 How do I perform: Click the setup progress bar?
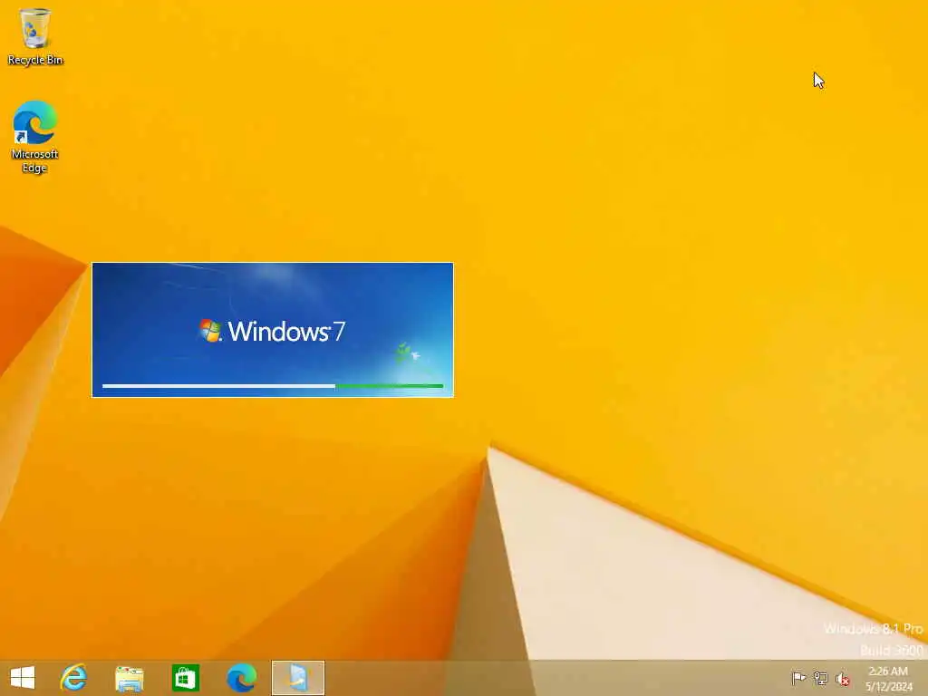coord(273,386)
